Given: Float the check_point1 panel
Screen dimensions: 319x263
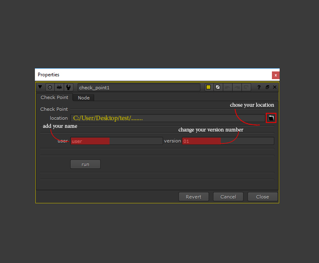Looking at the screenshot, I should pos(267,87).
